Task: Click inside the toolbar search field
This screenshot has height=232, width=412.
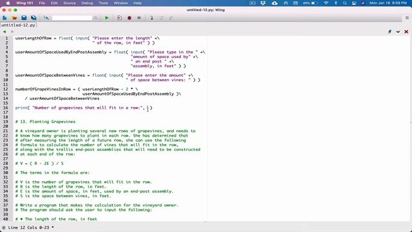Action: click(x=72, y=18)
